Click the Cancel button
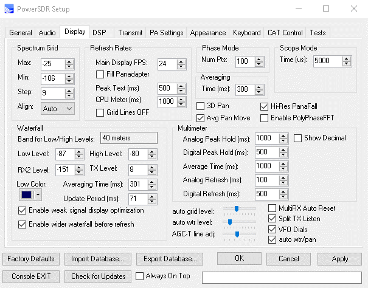The image size is (368, 288). (289, 259)
